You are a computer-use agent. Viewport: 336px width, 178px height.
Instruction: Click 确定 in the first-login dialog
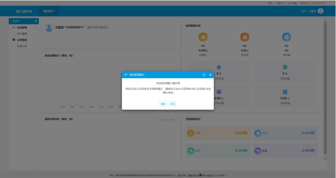(163, 104)
